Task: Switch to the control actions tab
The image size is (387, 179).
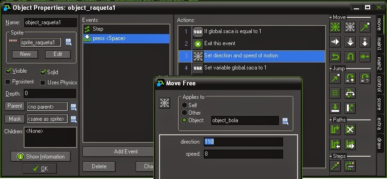Action: [x=380, y=84]
